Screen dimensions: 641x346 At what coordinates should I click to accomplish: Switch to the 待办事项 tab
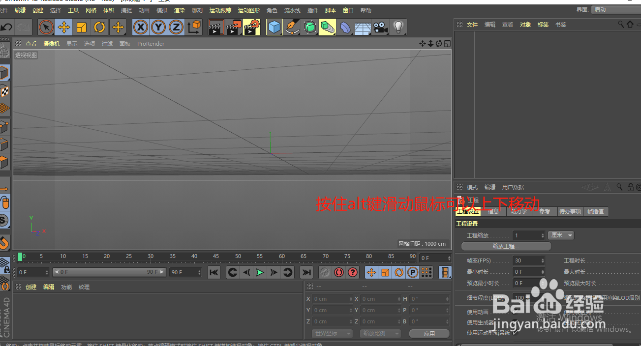click(x=570, y=211)
